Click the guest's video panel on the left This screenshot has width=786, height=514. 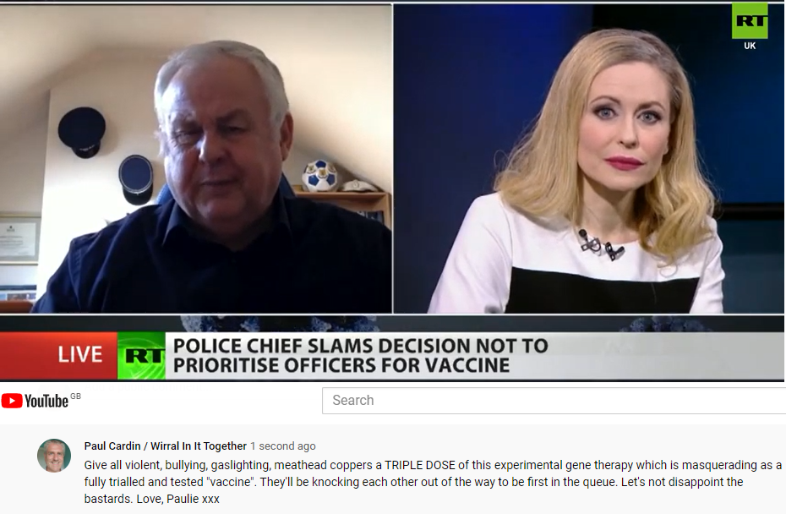point(195,158)
